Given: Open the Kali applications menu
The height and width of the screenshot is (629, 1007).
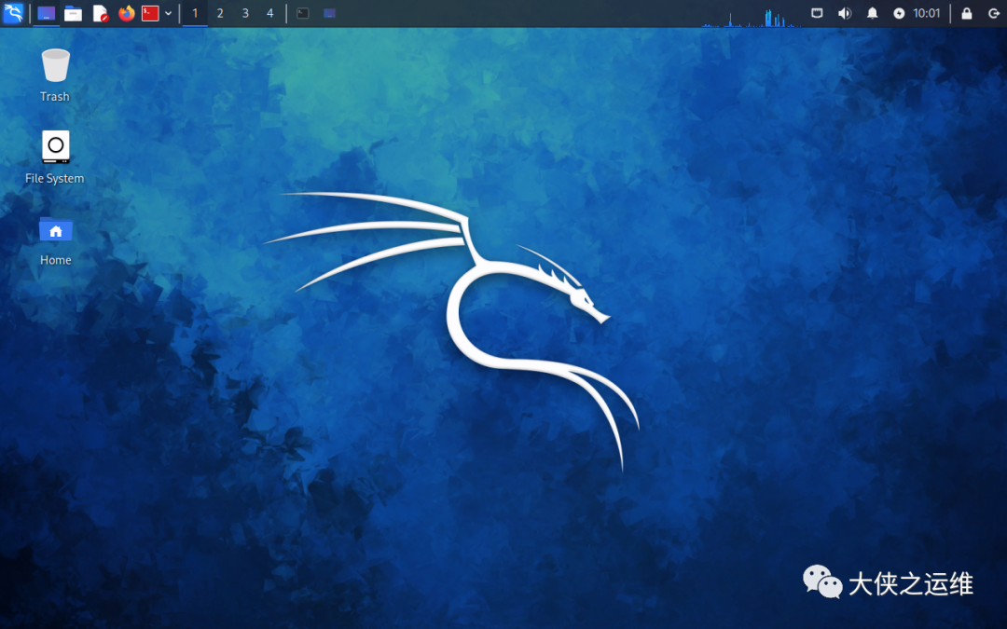Looking at the screenshot, I should point(13,13).
